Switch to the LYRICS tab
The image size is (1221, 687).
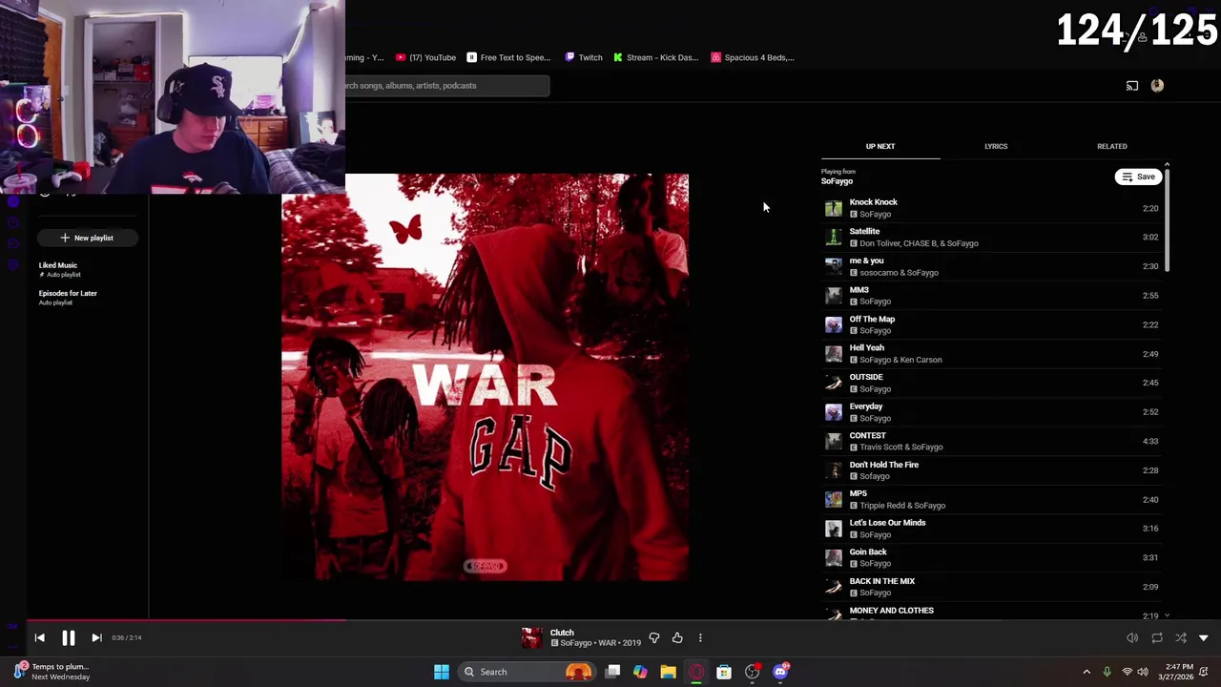pos(996,146)
